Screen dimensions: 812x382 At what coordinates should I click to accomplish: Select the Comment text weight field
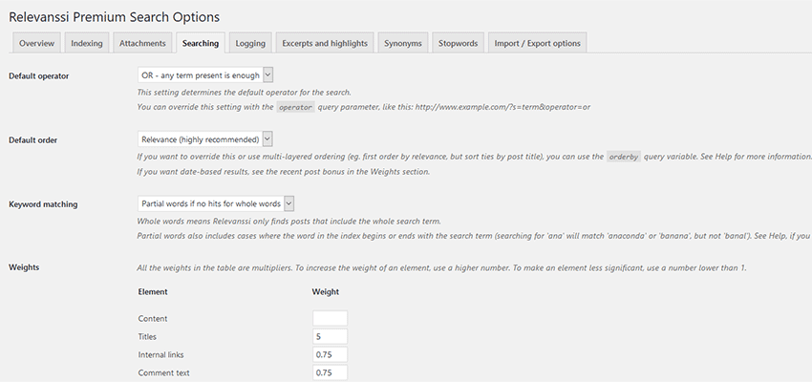(330, 372)
